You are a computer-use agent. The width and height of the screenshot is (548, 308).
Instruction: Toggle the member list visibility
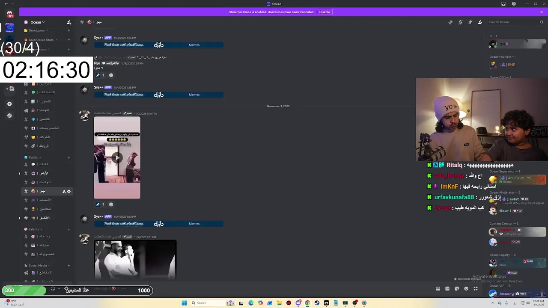click(480, 22)
